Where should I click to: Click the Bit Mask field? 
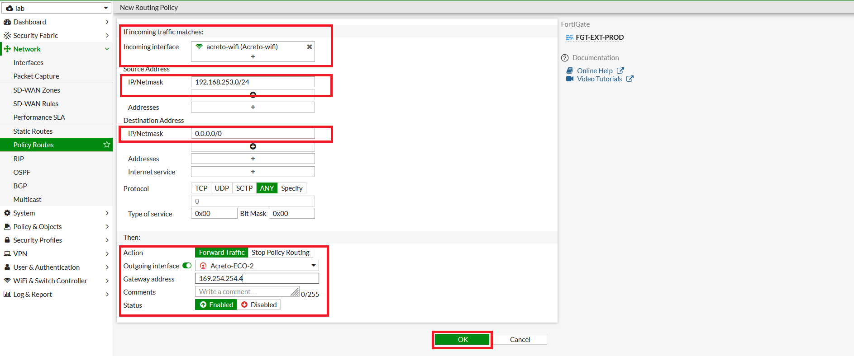(292, 214)
